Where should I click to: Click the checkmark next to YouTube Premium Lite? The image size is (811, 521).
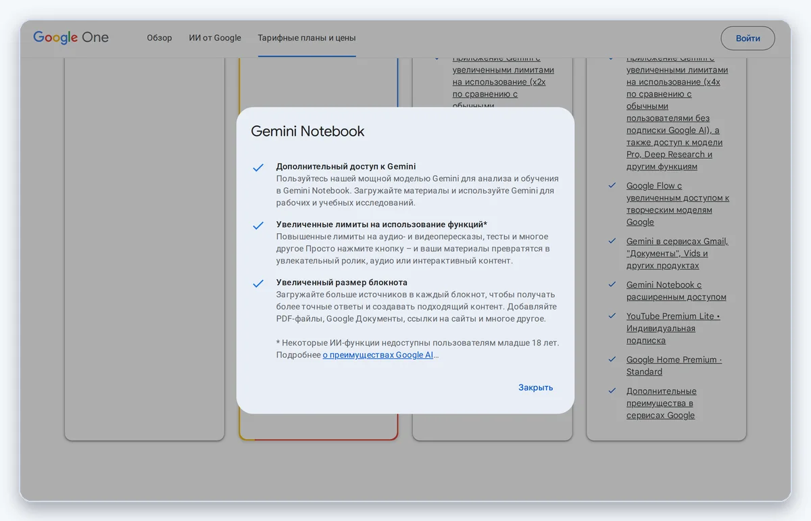pyautogui.click(x=612, y=316)
